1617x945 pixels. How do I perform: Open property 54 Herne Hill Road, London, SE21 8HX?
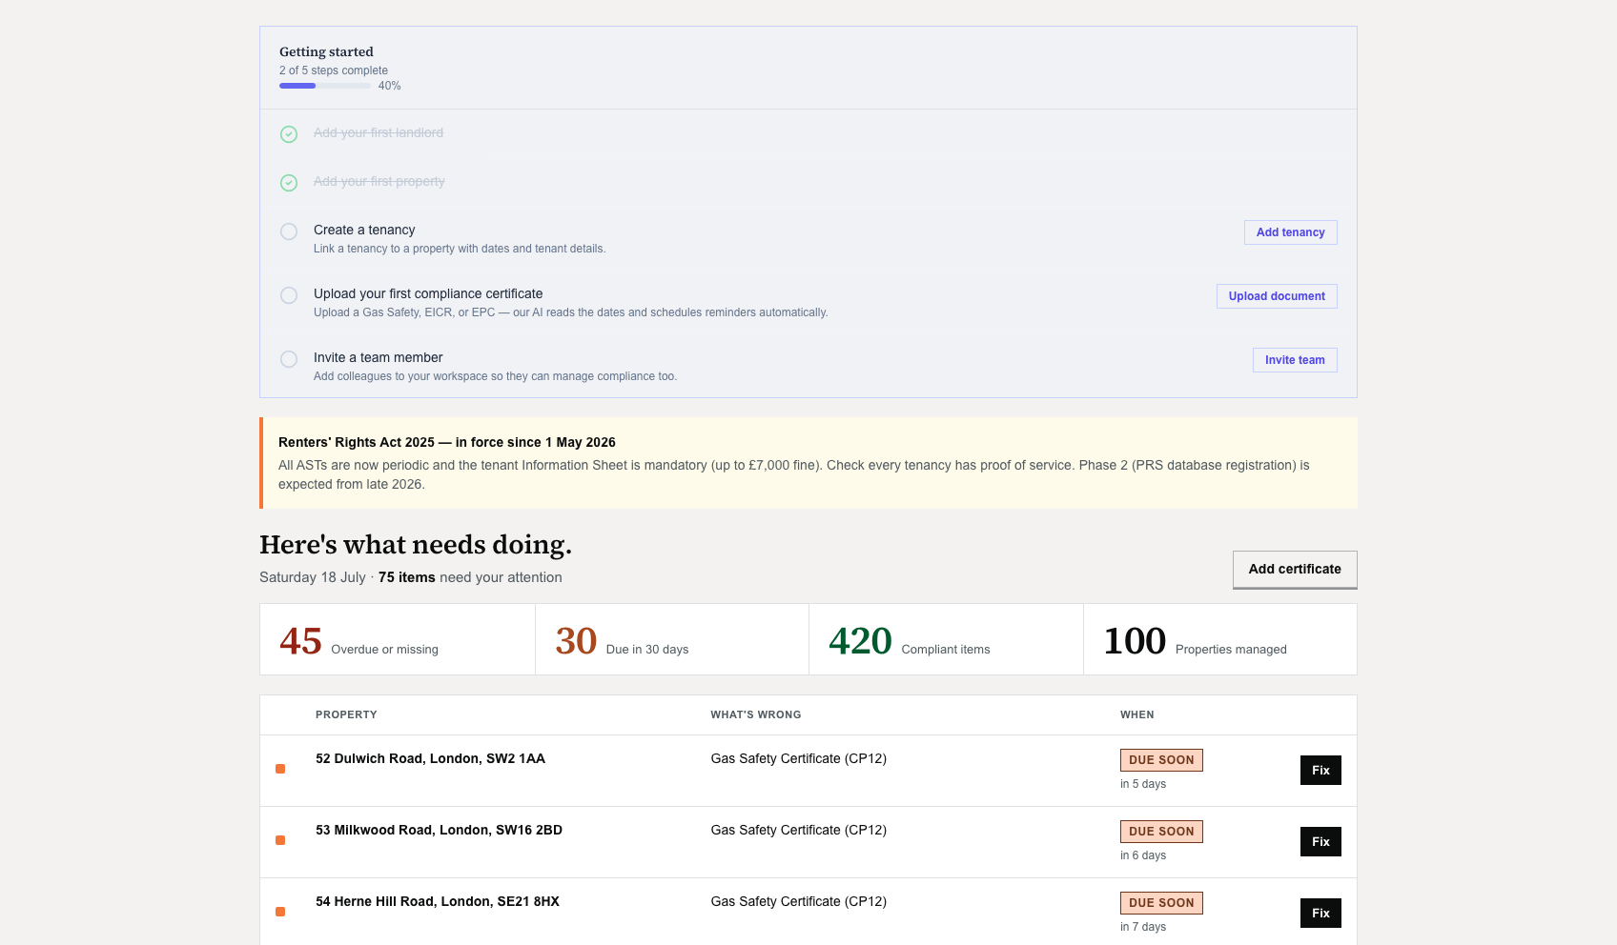point(438,901)
